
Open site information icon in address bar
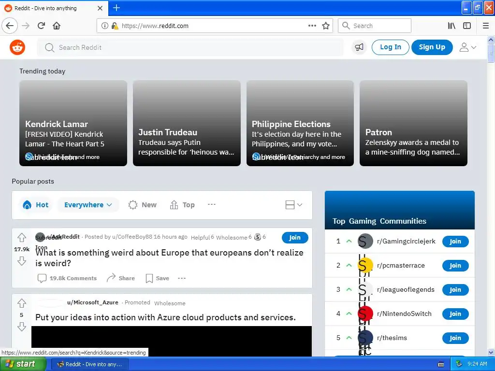(x=105, y=26)
